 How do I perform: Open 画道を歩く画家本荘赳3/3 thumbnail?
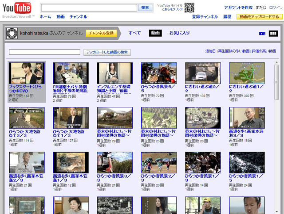pos(247,118)
